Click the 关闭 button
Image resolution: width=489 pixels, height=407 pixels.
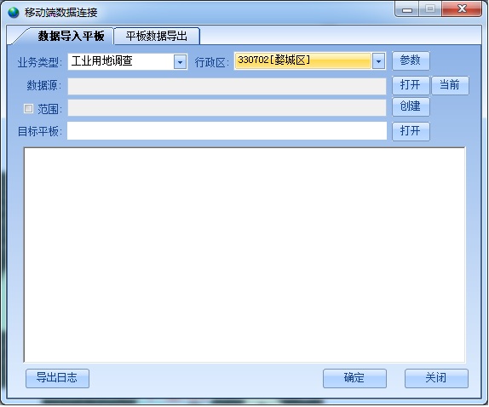pyautogui.click(x=436, y=378)
